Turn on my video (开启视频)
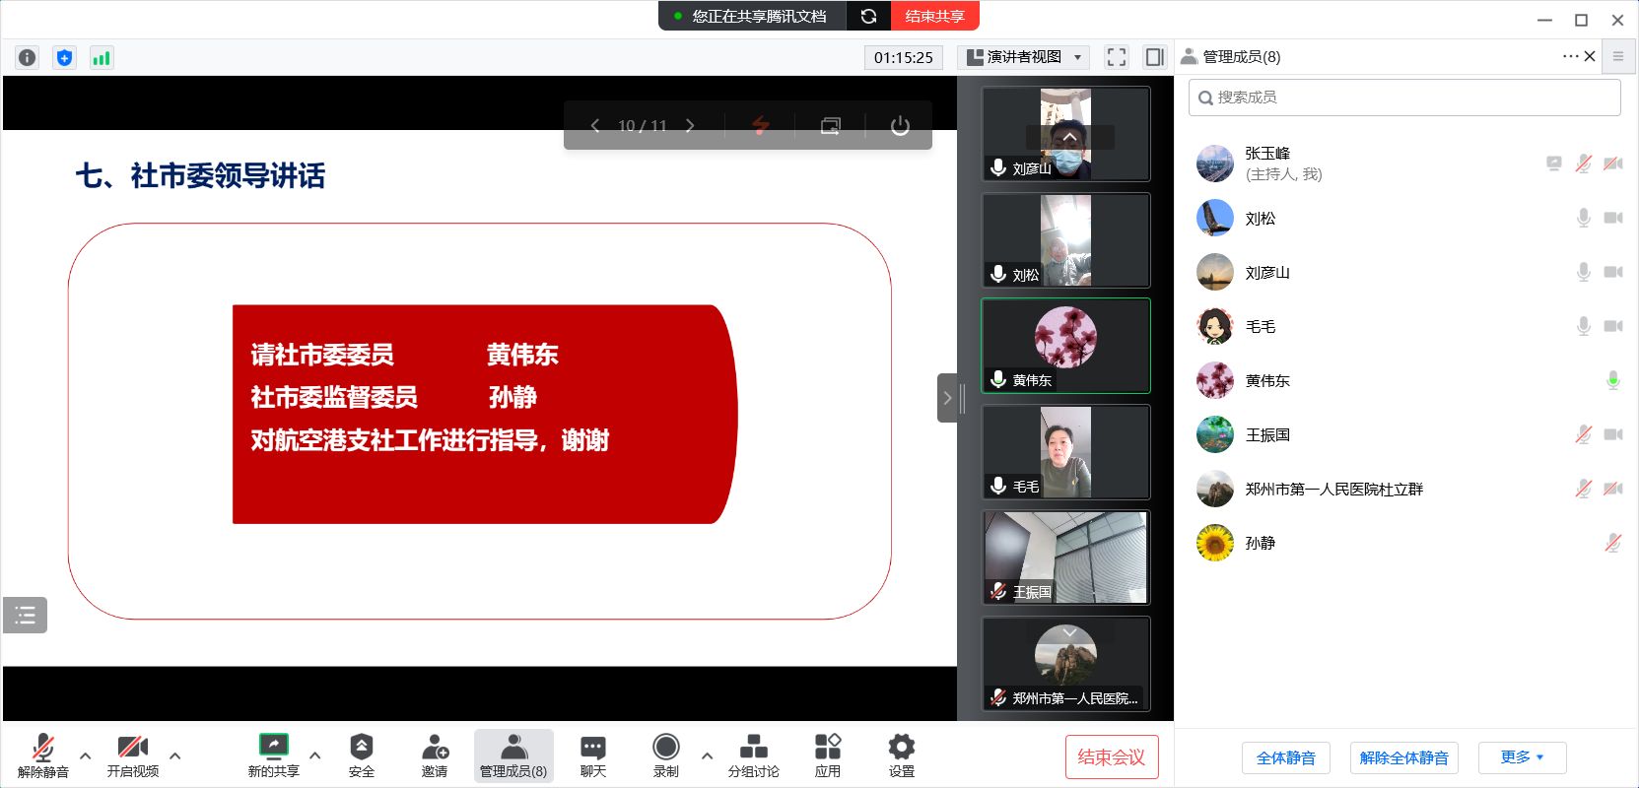The width and height of the screenshot is (1639, 788). point(133,755)
